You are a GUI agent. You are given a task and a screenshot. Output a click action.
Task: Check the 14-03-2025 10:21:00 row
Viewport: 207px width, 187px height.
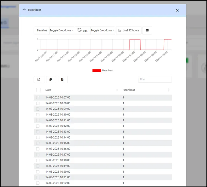[x=38, y=177]
